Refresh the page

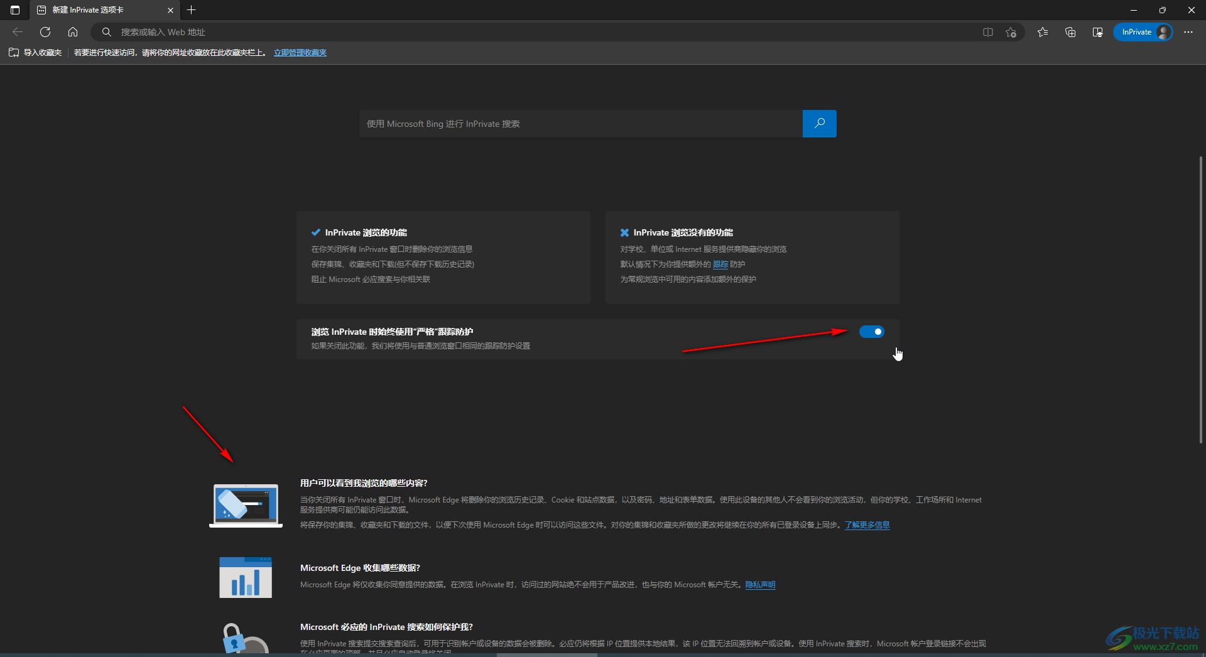[45, 32]
